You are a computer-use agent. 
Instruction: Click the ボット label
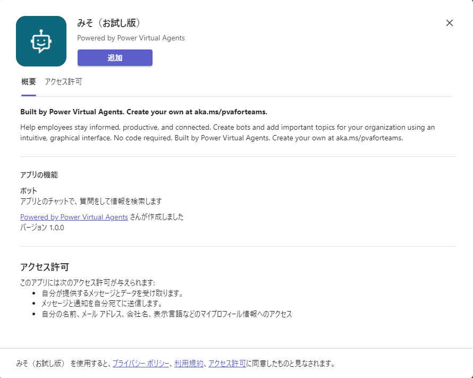(29, 191)
